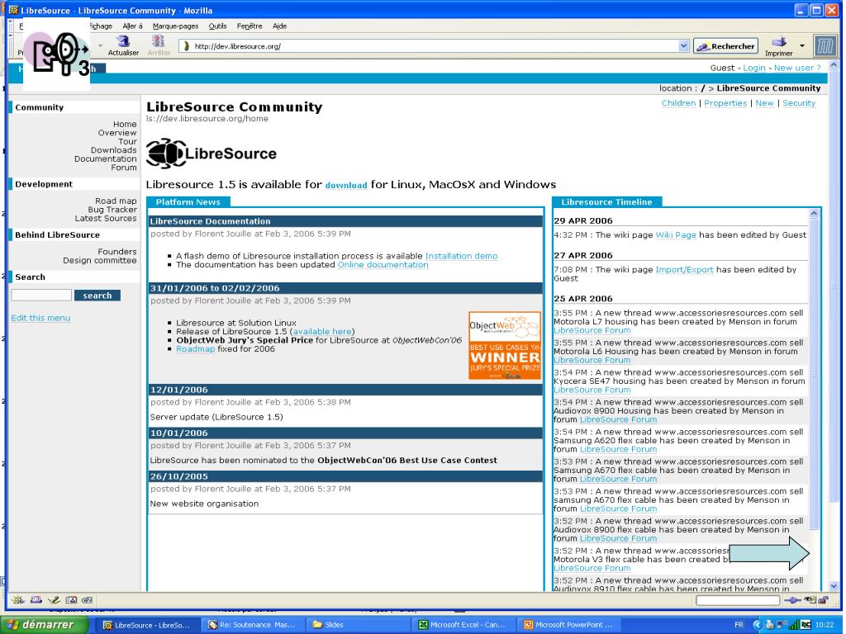Screen dimensions: 846x634
Task: Open the Marque-pages menu
Action: click(175, 26)
